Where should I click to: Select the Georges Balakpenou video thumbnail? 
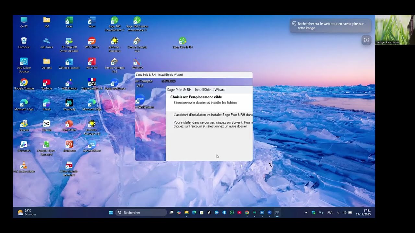(395, 30)
